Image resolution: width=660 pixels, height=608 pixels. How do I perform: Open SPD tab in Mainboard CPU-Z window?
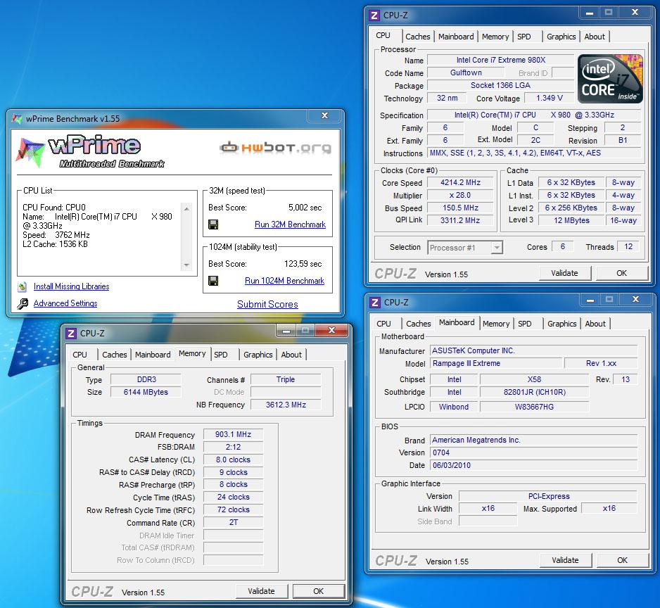pyautogui.click(x=524, y=324)
